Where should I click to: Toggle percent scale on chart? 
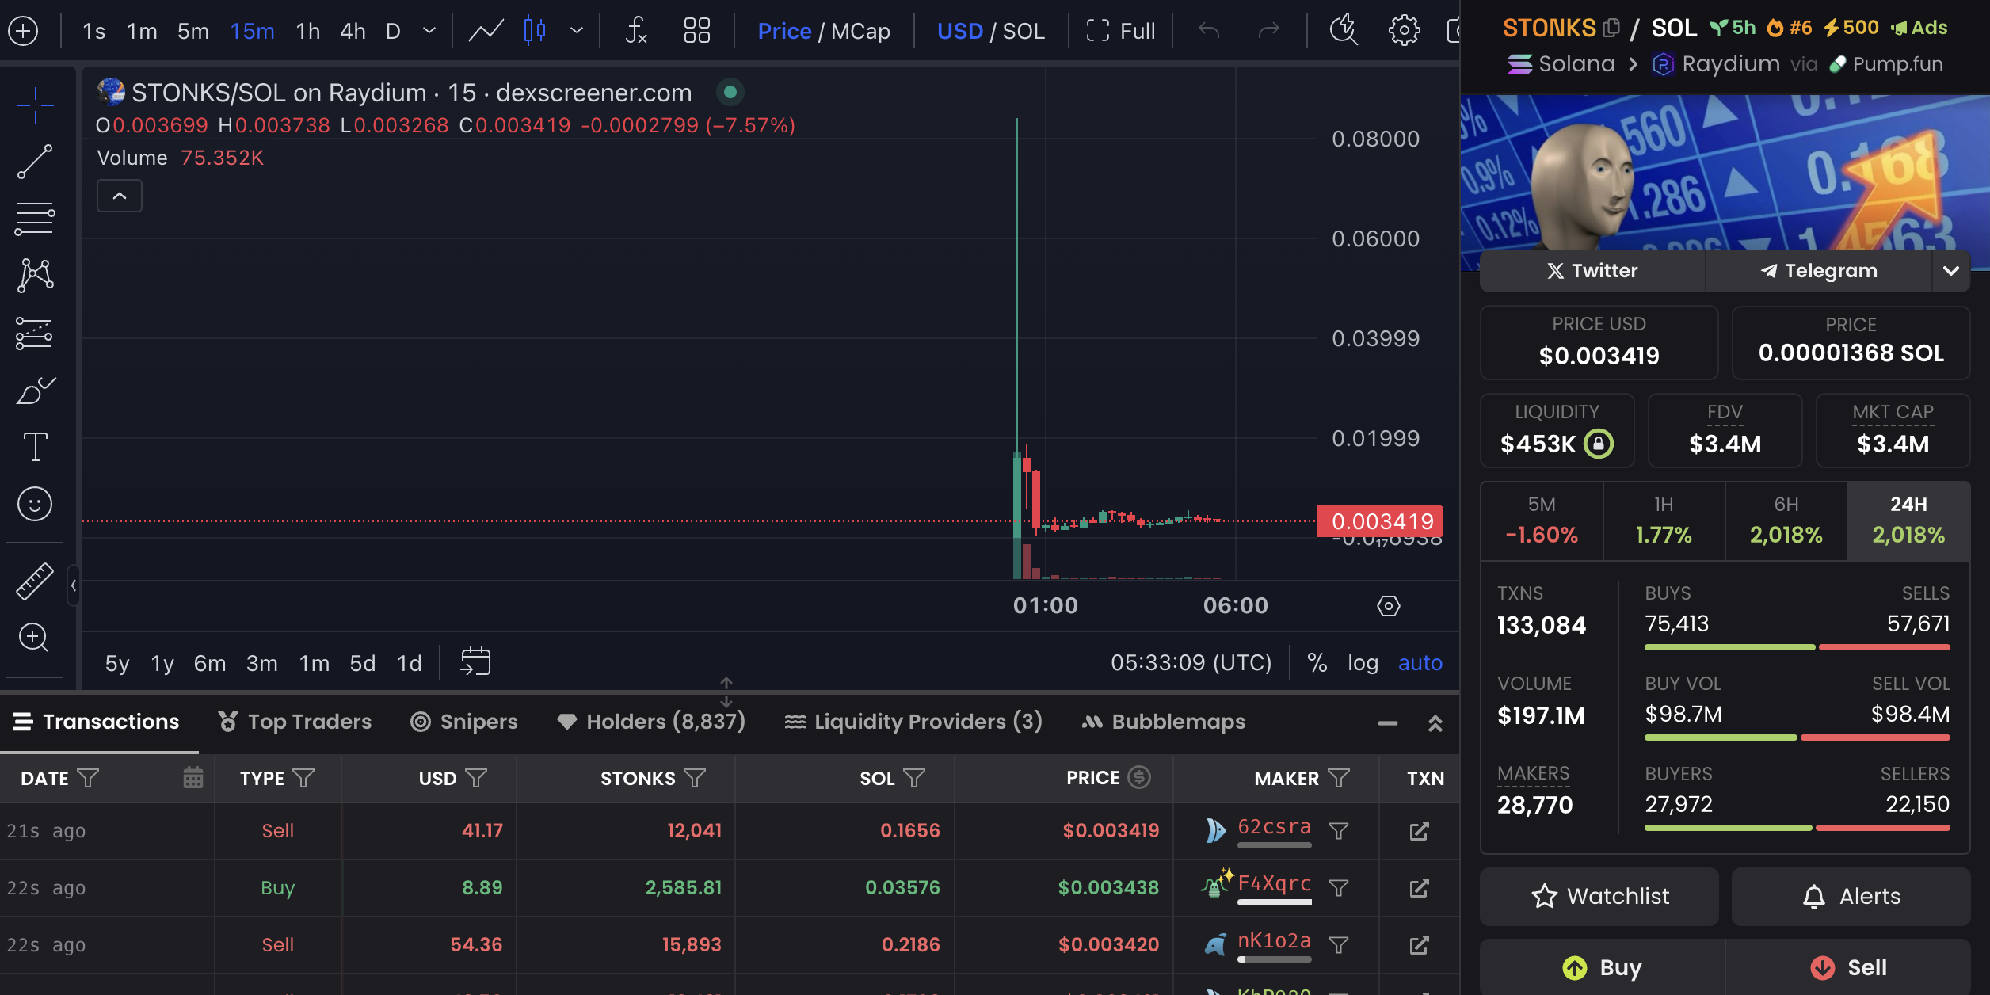tap(1317, 662)
